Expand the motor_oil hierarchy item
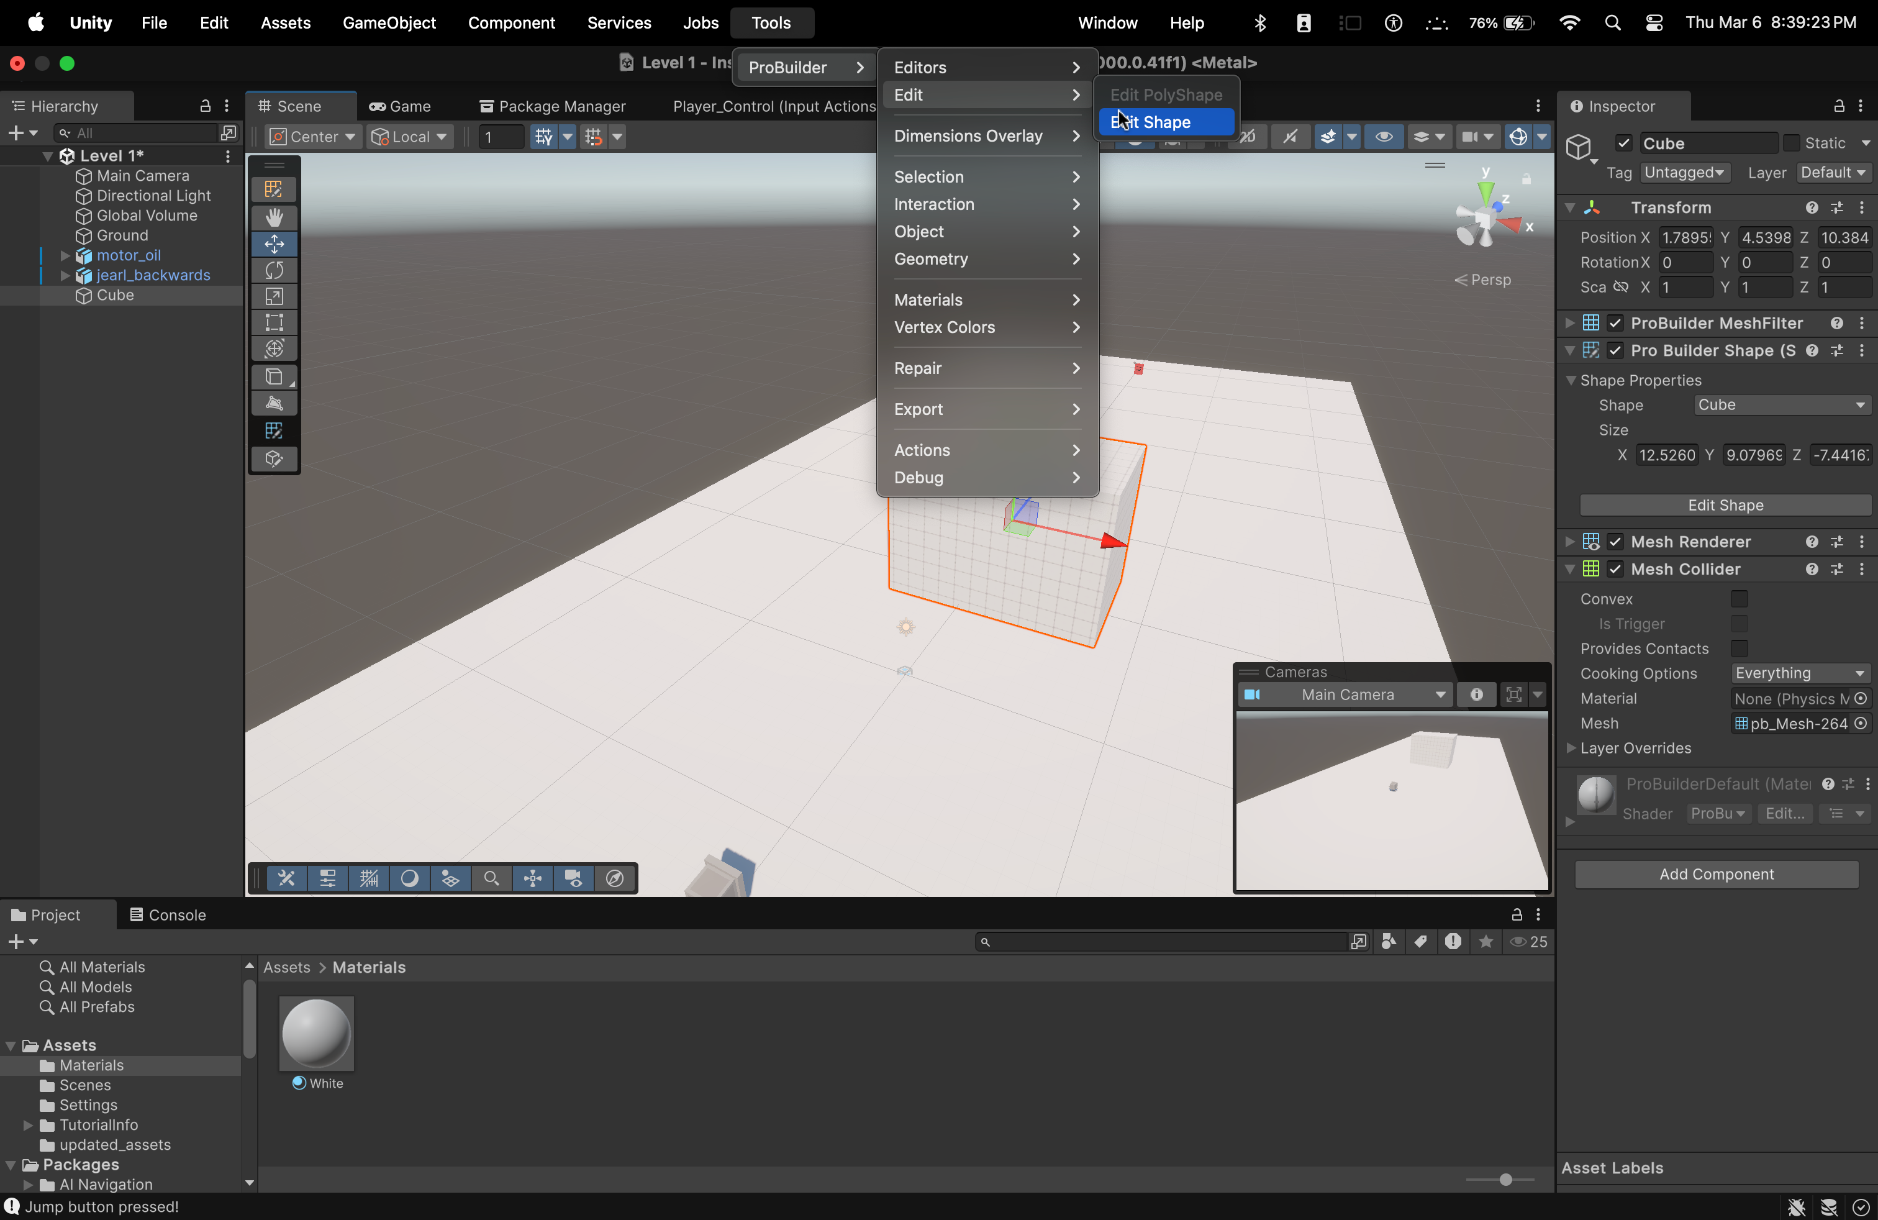The image size is (1878, 1220). (x=65, y=256)
